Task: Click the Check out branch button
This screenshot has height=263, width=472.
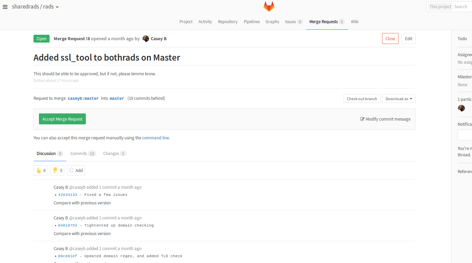Action: coord(362,99)
